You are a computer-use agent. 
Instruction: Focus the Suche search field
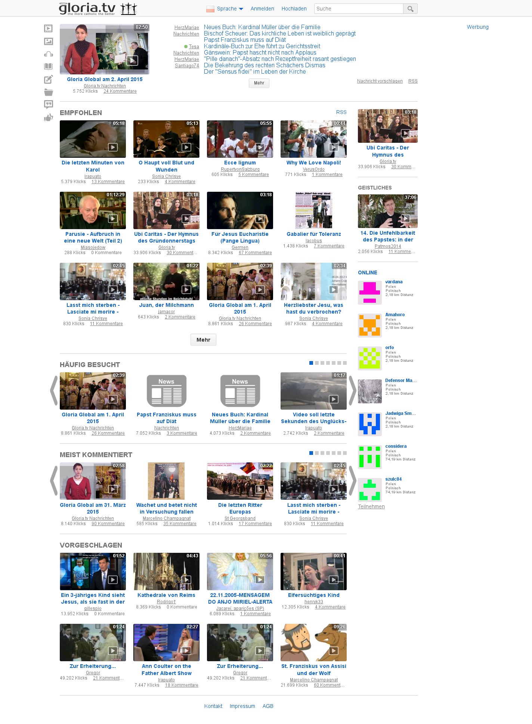click(x=359, y=9)
